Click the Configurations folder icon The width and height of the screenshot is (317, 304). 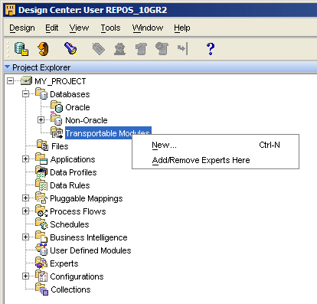(41, 276)
